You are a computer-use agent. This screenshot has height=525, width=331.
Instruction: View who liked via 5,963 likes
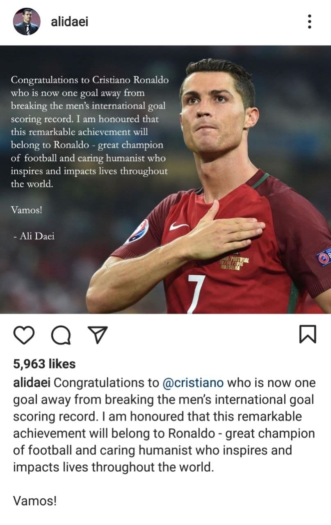click(x=44, y=364)
